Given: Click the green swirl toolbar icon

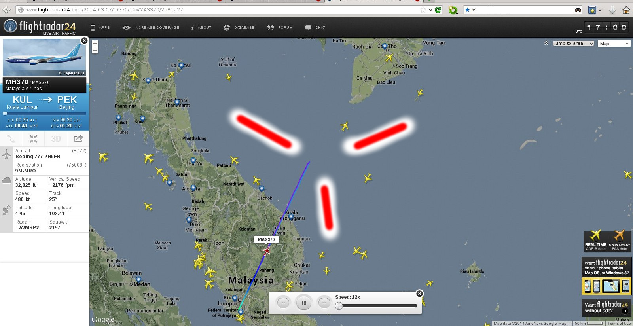Looking at the screenshot, I should pos(453,10).
